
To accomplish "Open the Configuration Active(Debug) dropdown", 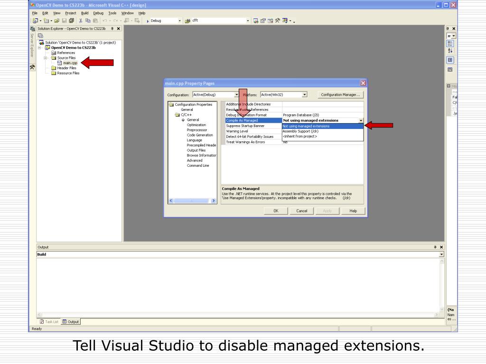I will (x=236, y=95).
